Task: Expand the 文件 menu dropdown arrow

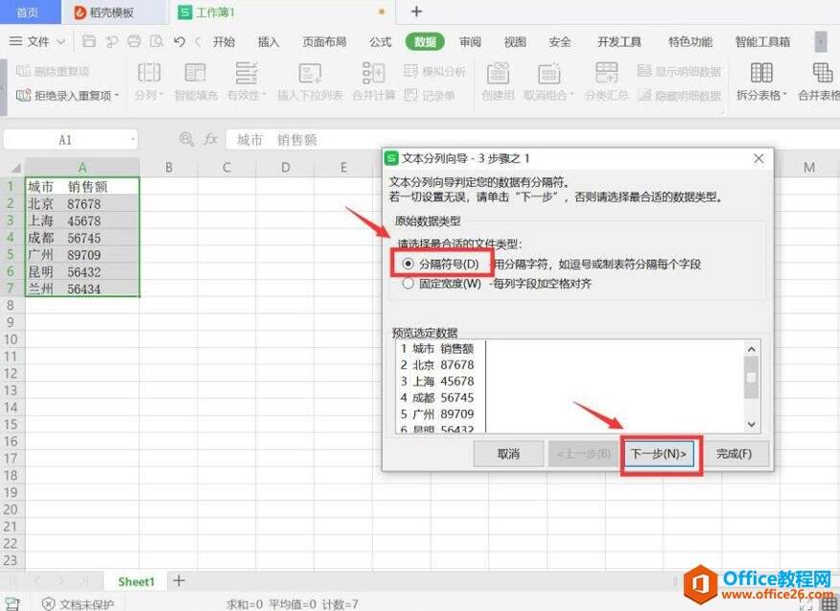Action: click(x=60, y=42)
